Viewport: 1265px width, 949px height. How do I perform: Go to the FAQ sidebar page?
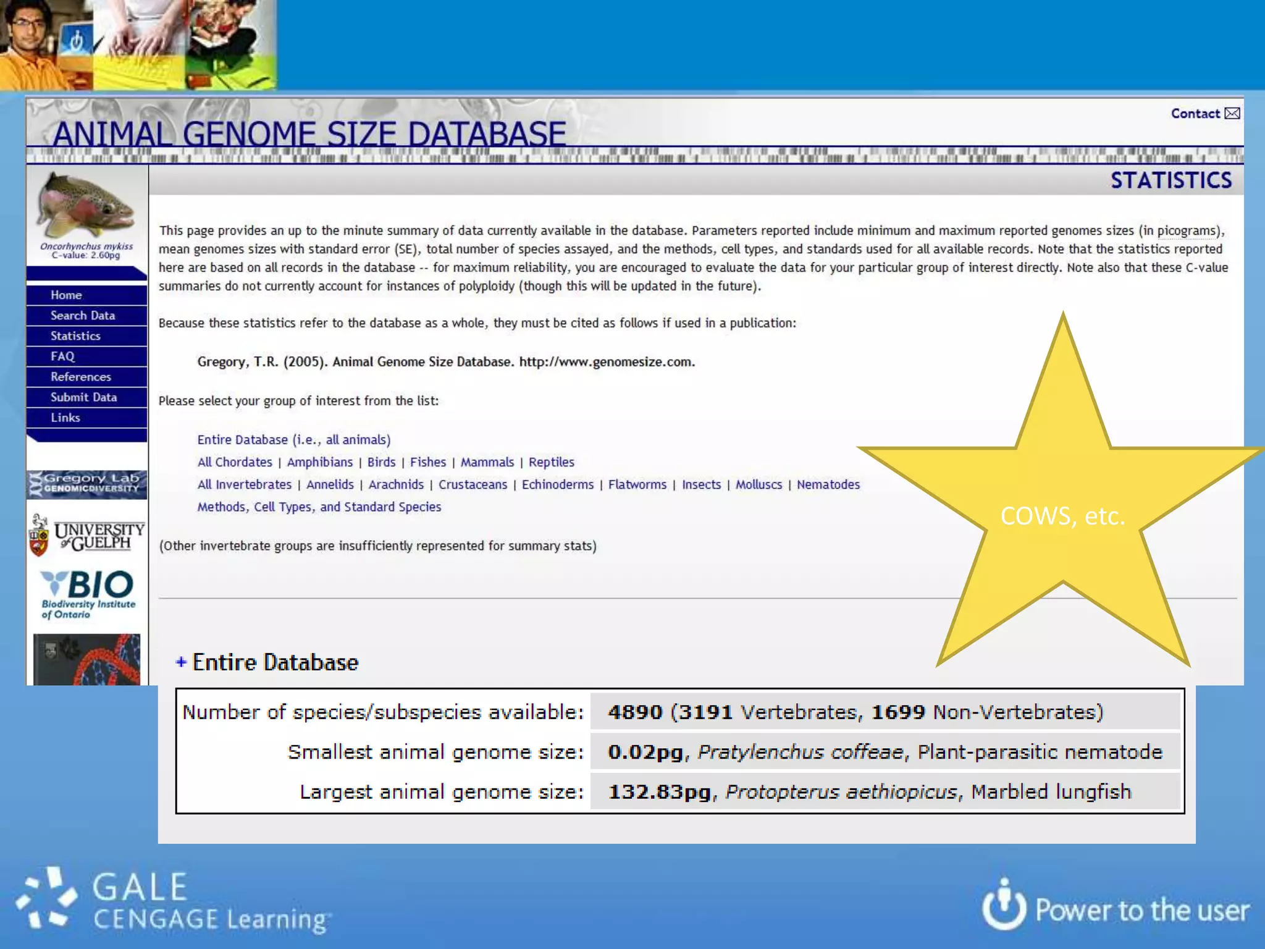62,356
